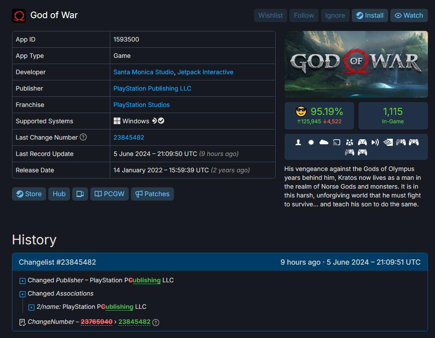This screenshot has width=435, height=338.
Task: Click the God of War banner image
Action: (x=356, y=64)
